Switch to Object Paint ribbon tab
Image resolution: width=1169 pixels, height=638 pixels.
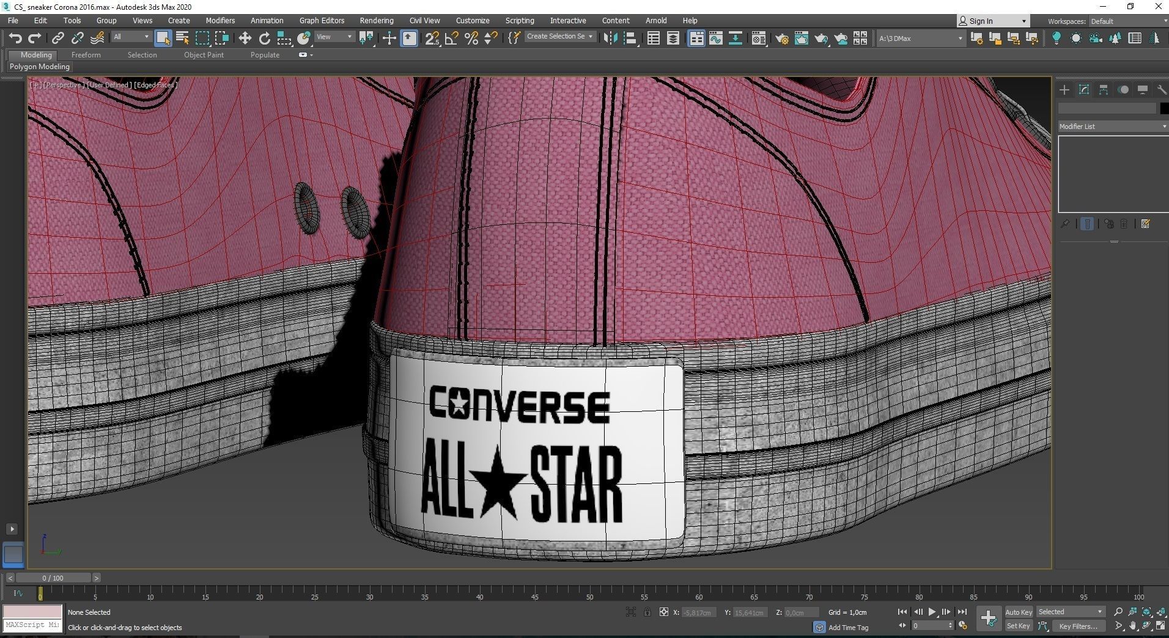click(204, 55)
